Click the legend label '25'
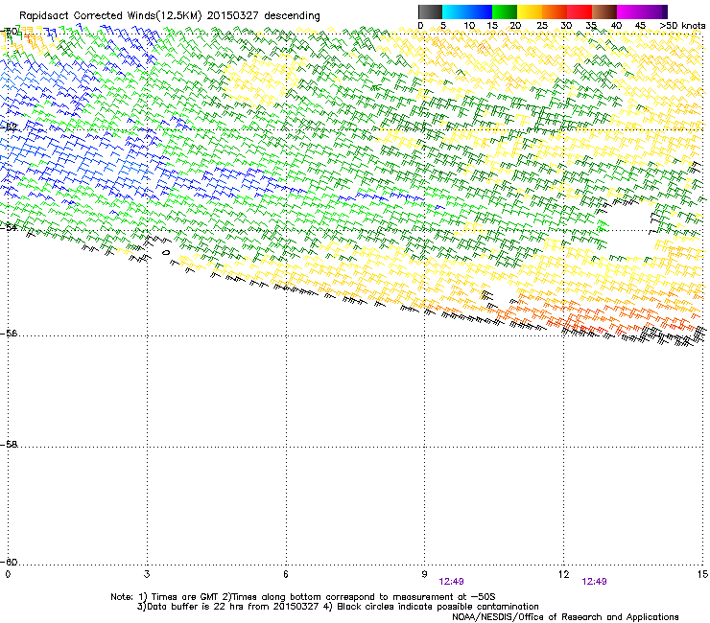 click(542, 26)
